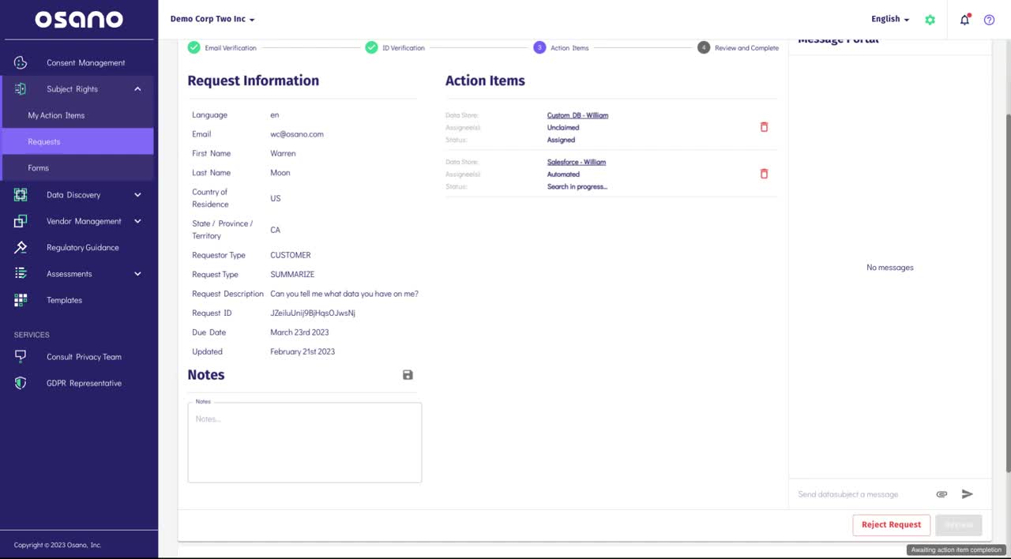Screen dimensions: 1011x559
Task: Open My Action Items
Action: point(56,115)
